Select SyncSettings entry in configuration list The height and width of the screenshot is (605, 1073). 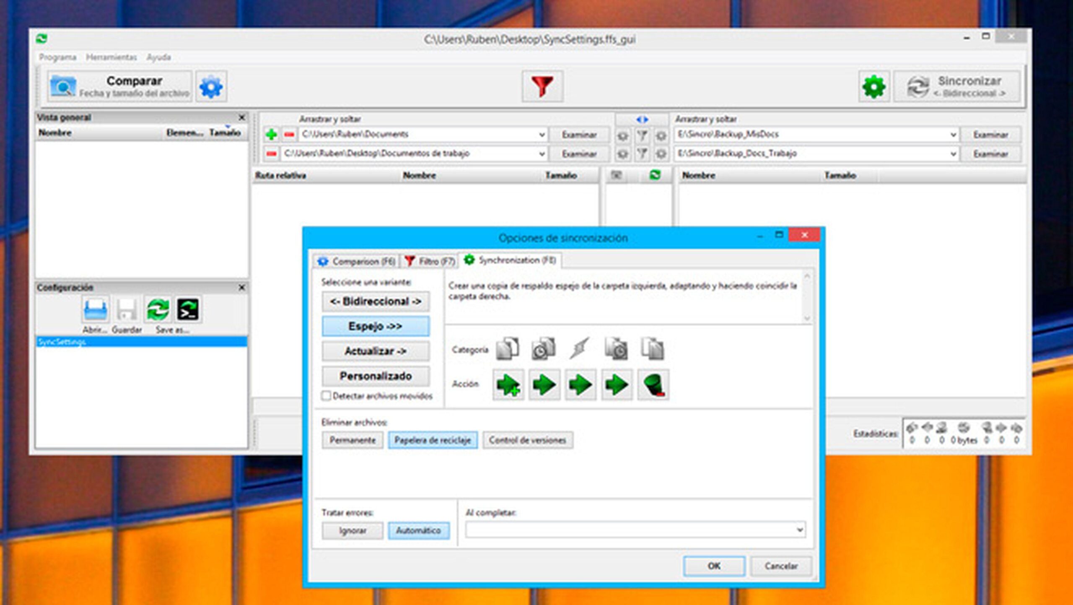tap(62, 342)
